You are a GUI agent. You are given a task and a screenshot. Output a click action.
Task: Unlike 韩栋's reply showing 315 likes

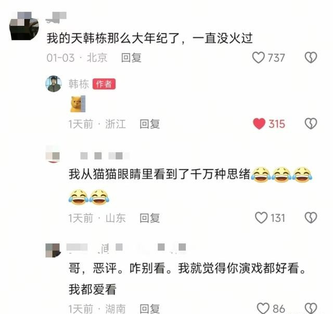259,124
